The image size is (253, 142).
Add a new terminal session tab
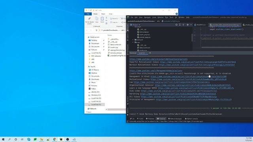pos(150,53)
